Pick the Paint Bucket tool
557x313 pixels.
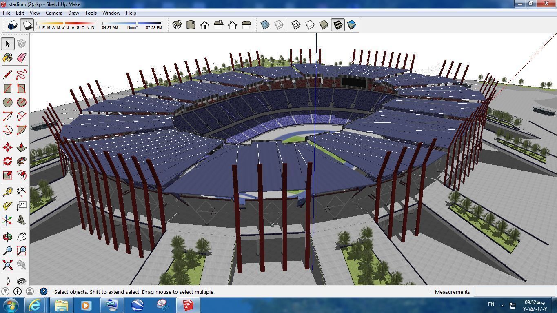tap(7, 58)
